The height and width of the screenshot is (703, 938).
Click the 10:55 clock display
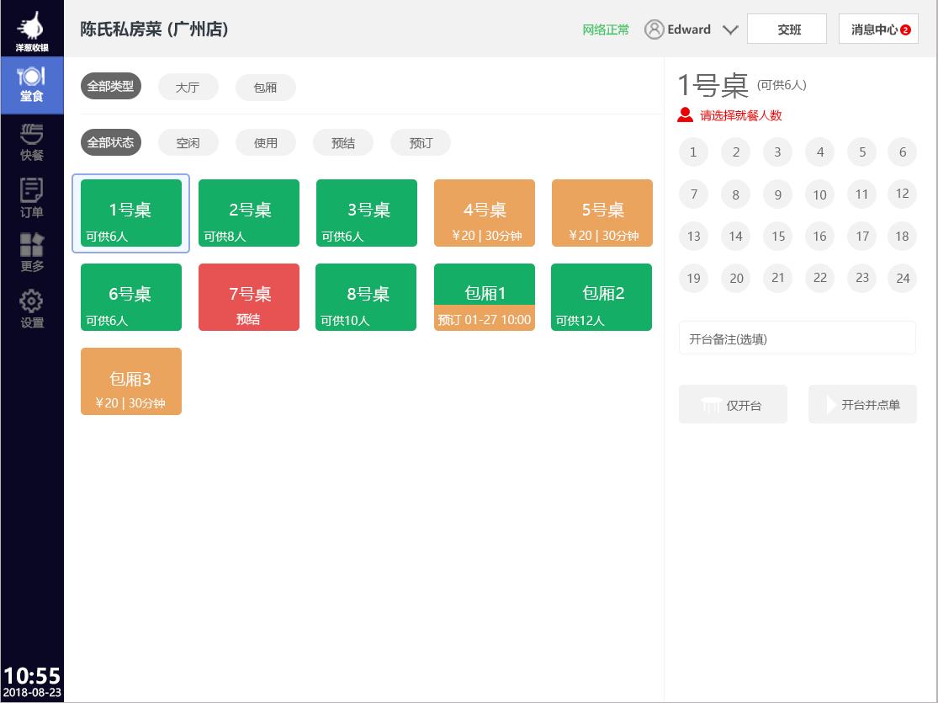coord(32,675)
